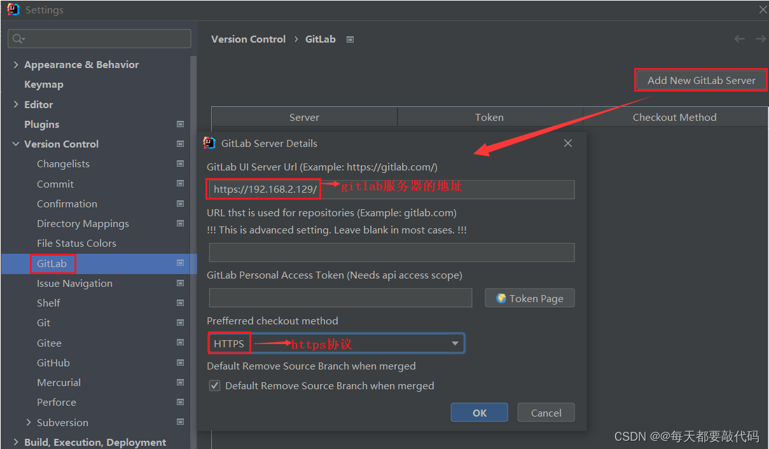The width and height of the screenshot is (769, 449).
Task: Open File Status Colors page
Action: click(76, 243)
